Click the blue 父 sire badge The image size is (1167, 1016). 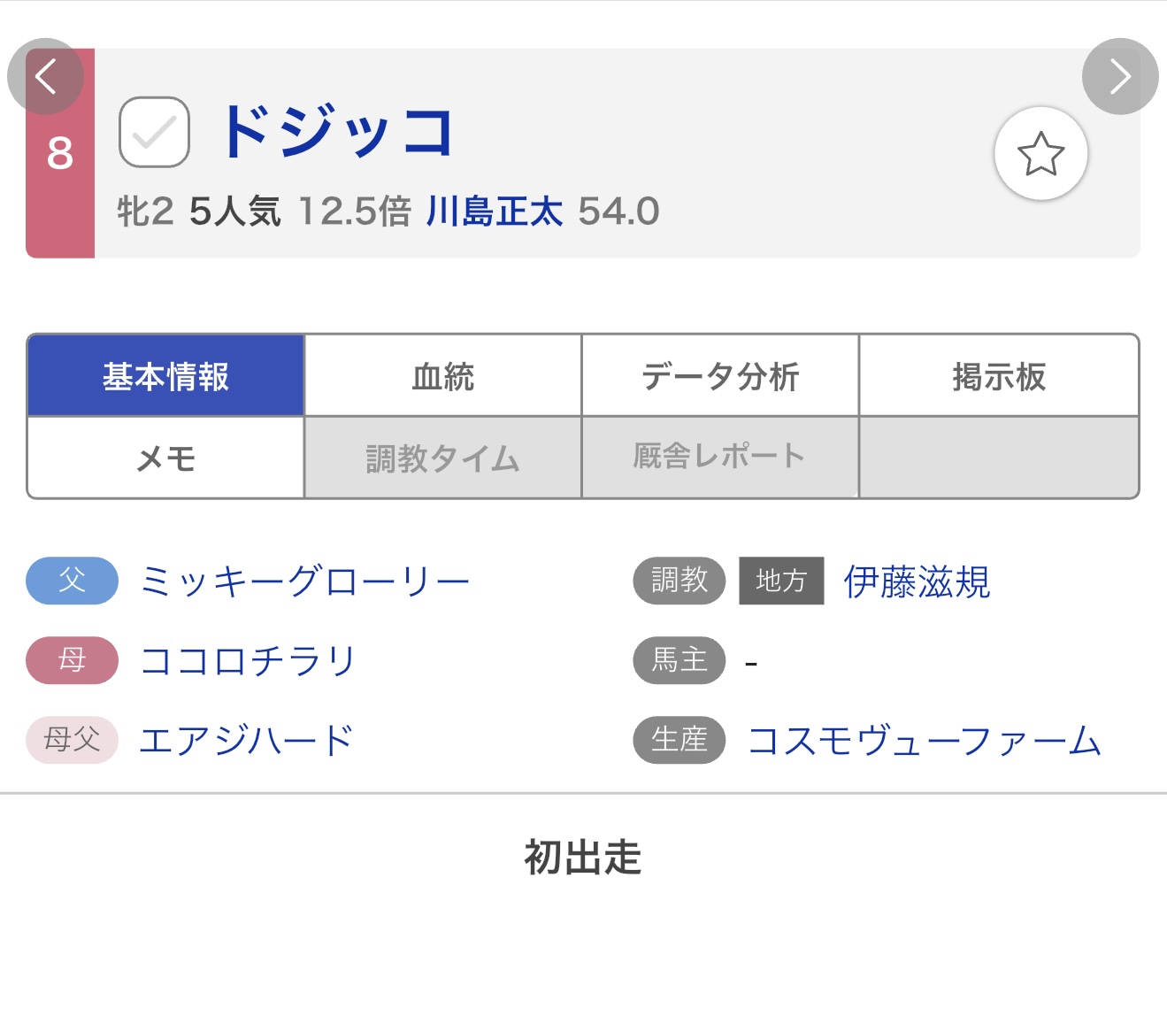tap(72, 581)
